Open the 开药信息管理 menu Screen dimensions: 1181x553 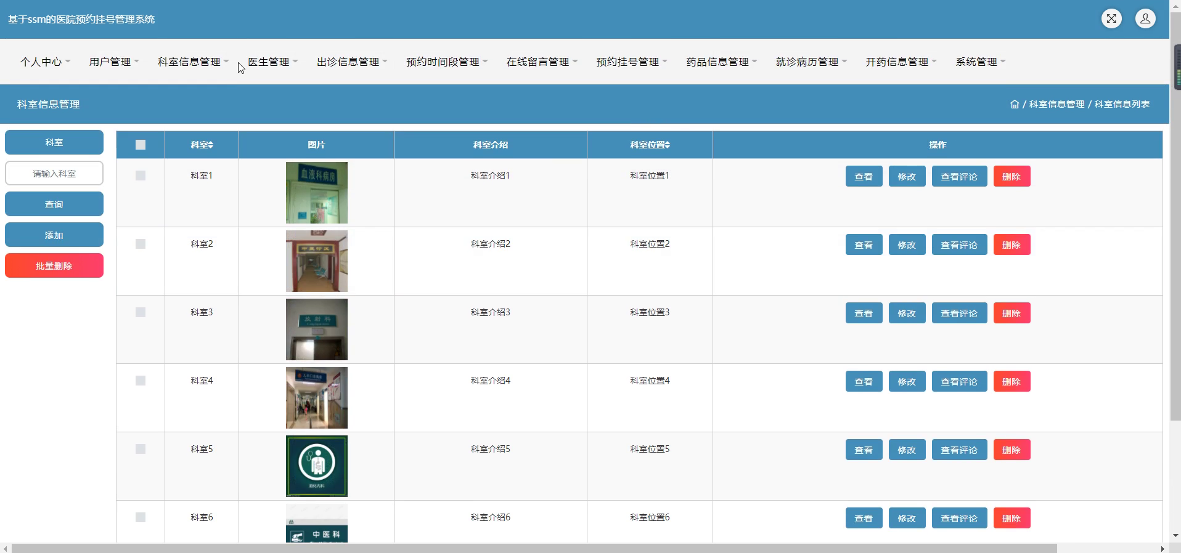pos(901,62)
